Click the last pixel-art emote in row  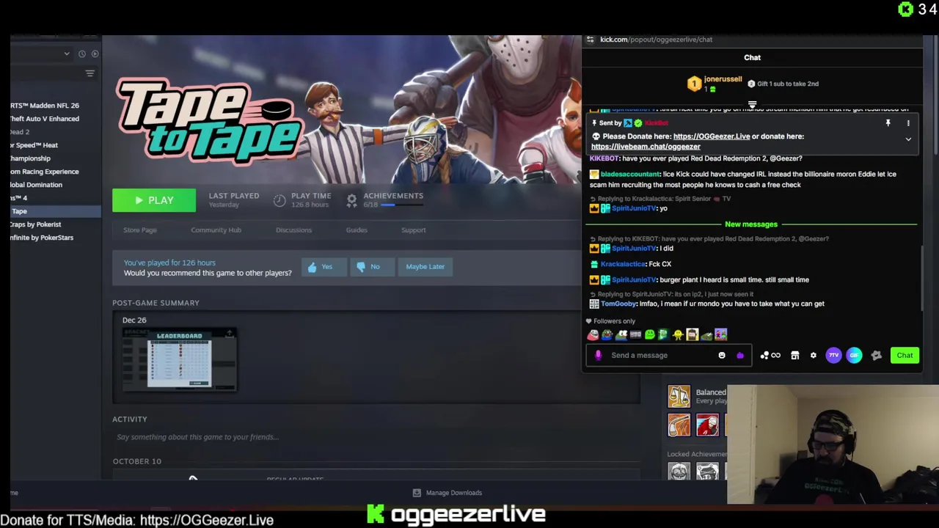click(x=720, y=334)
